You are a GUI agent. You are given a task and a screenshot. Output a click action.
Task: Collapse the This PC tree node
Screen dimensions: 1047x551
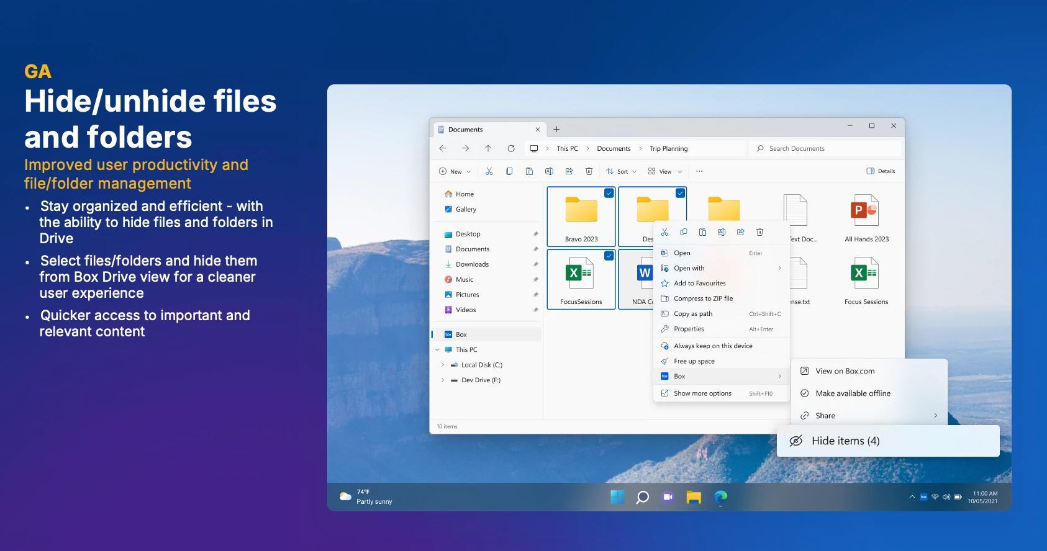point(437,350)
